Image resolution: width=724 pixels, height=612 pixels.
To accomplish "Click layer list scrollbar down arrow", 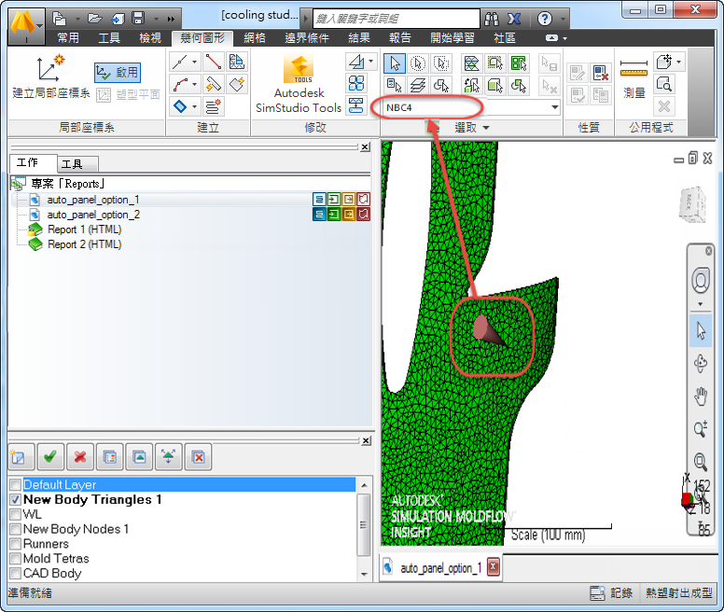I will 364,575.
